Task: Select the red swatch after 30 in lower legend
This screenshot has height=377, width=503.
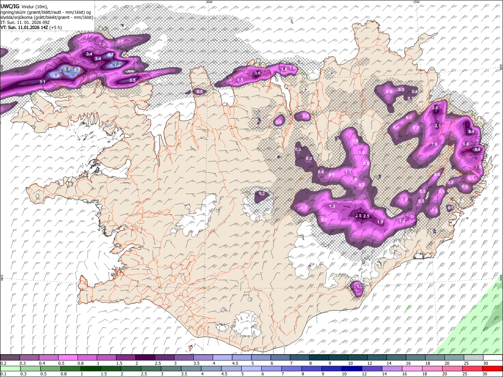Action: (492, 368)
